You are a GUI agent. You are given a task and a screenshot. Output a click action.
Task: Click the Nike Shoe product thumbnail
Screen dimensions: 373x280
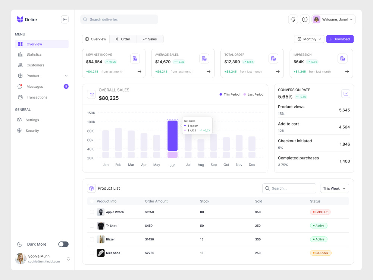tap(101, 253)
